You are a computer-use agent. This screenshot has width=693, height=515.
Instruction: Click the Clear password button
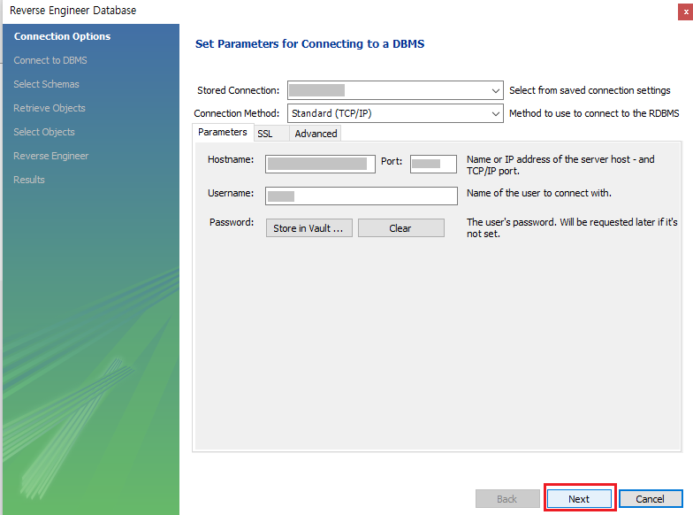tap(401, 228)
